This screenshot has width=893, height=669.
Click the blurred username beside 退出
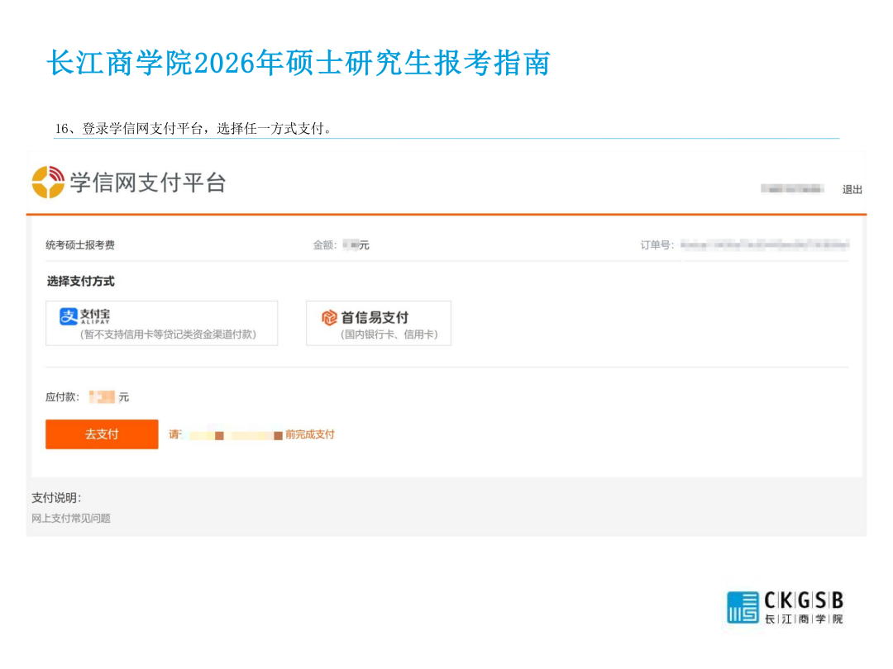(x=792, y=190)
